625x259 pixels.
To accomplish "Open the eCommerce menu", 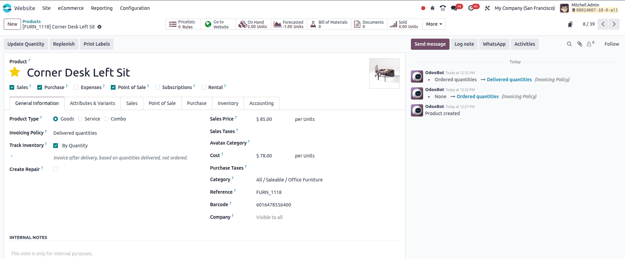I will click(x=71, y=8).
